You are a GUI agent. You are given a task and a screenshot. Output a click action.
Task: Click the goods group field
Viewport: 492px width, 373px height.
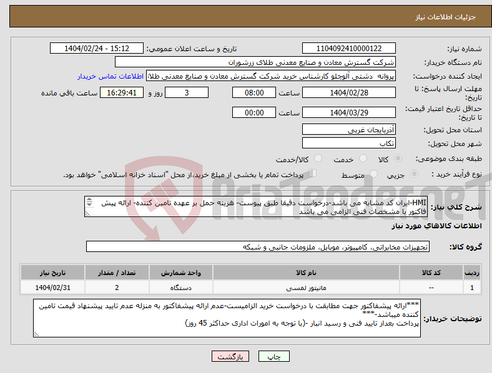pos(258,246)
